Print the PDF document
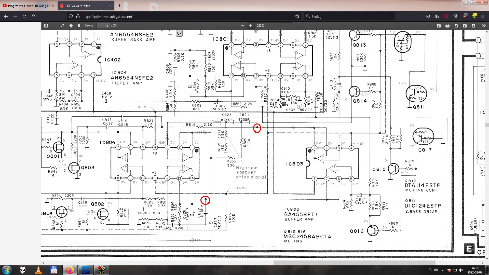The height and width of the screenshot is (275, 489). pos(447,25)
